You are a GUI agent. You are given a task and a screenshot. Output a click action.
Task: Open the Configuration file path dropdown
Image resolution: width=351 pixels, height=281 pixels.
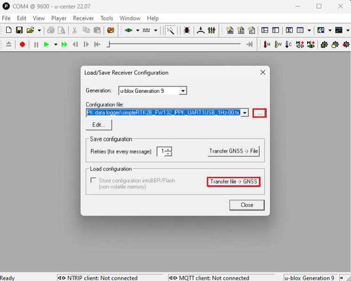click(x=245, y=113)
